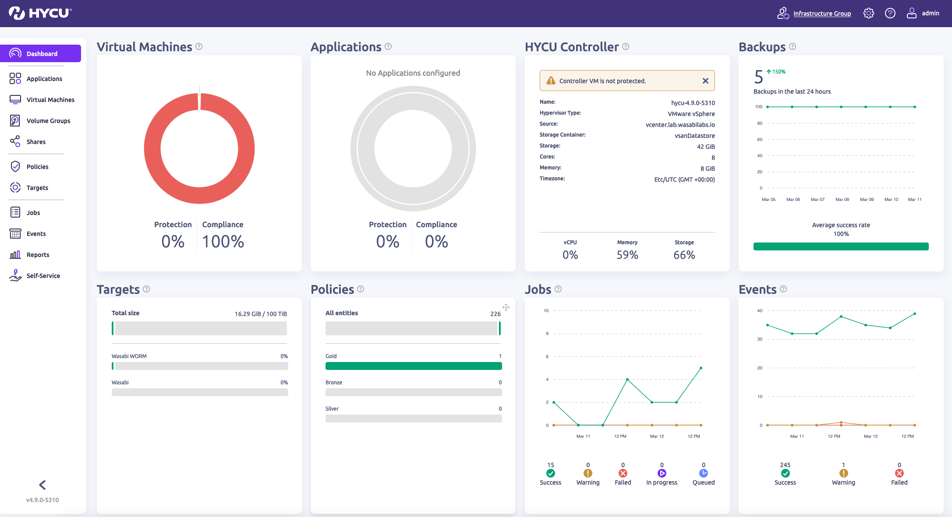This screenshot has width=952, height=517.
Task: Open the help icon next to Backups title
Action: tap(792, 46)
